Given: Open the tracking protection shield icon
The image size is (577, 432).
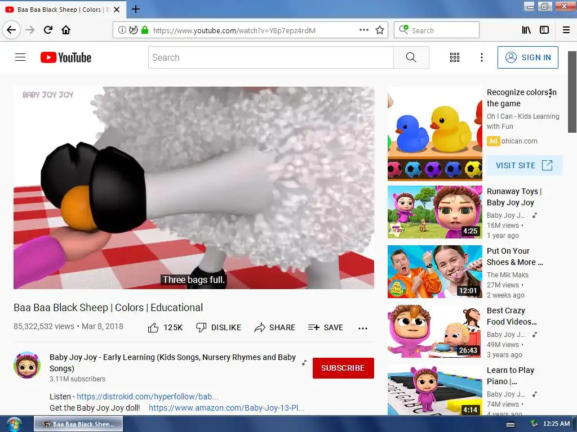Looking at the screenshot, I should 133,30.
